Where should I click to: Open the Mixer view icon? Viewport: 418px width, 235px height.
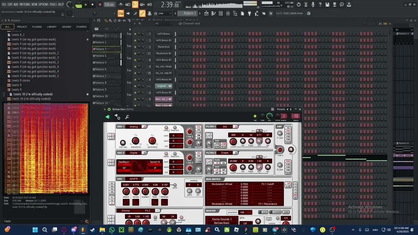click(228, 13)
